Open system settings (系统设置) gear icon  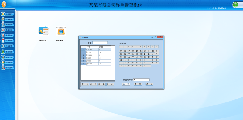pyautogui.click(x=3, y=46)
